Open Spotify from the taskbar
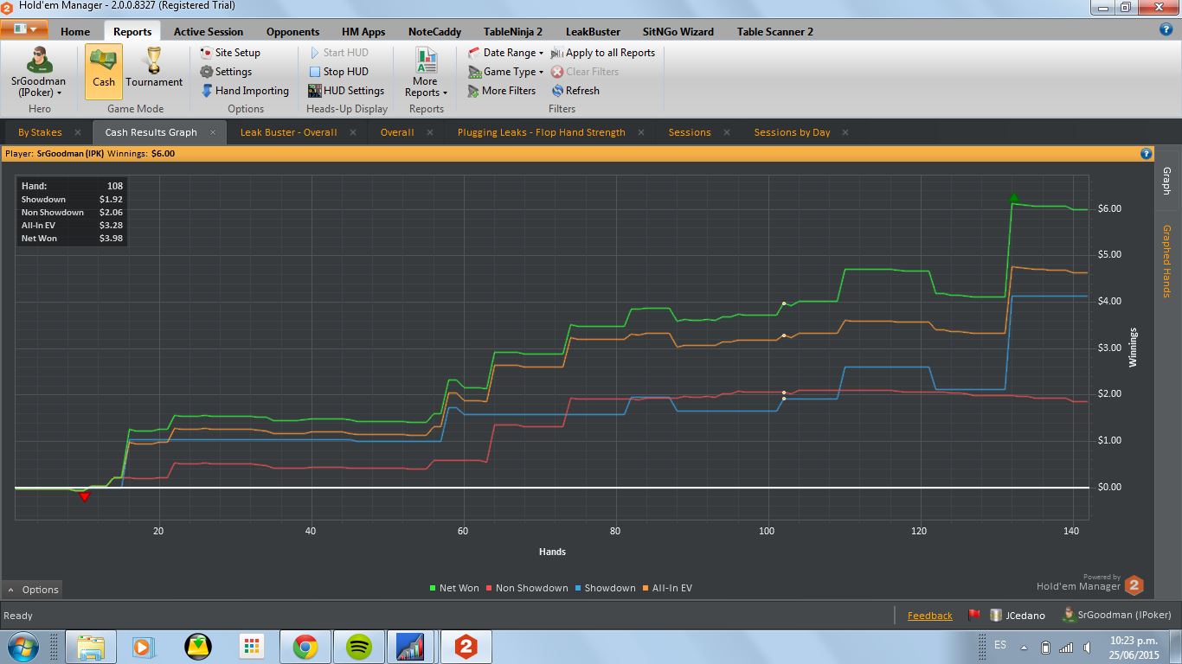This screenshot has width=1182, height=664. (358, 647)
